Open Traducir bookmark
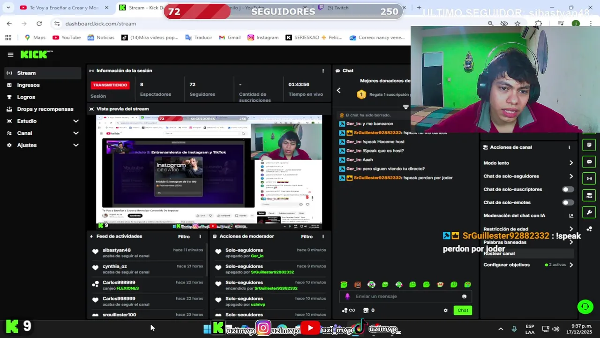 tap(199, 38)
